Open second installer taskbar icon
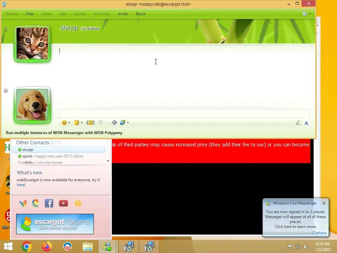 point(149,246)
